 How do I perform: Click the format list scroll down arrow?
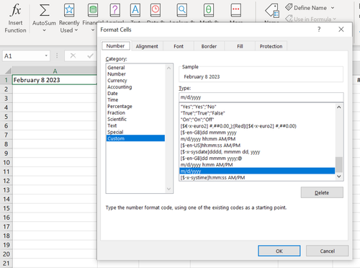(339, 177)
